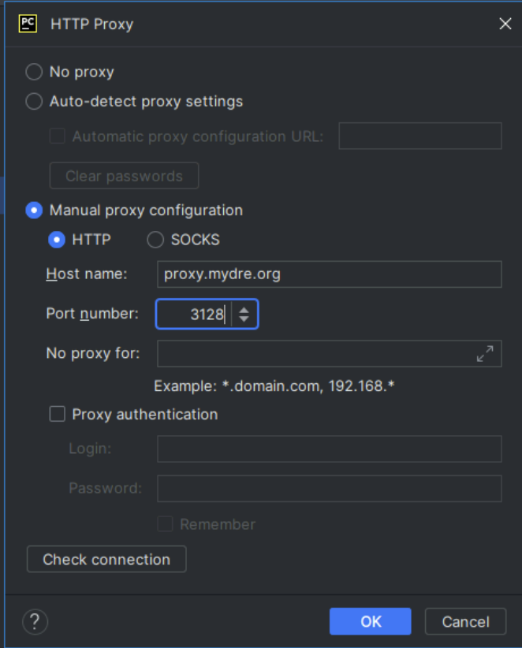Click the PyCharm logo icon in title bar

coord(28,24)
